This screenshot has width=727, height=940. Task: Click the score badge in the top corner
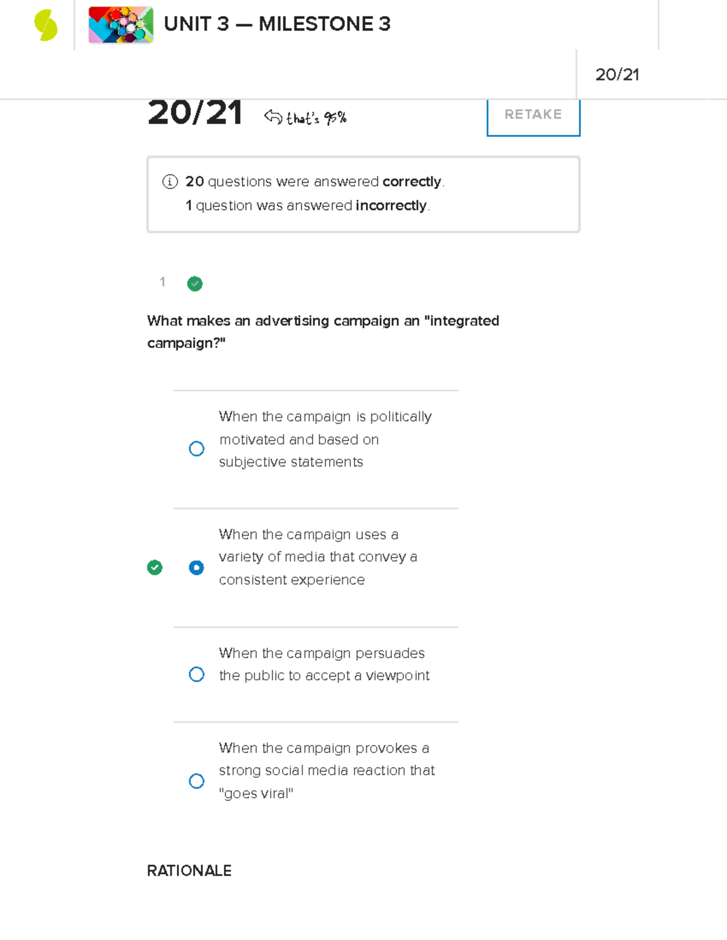pos(619,75)
